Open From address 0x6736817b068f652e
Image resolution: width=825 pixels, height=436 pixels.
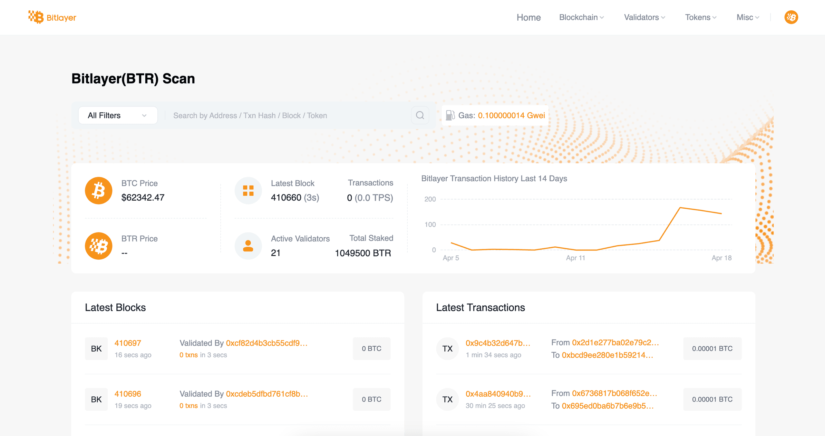tap(615, 393)
